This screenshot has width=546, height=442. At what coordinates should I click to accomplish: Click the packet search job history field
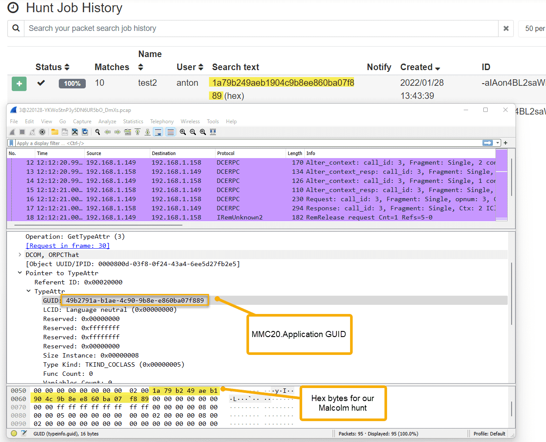pos(261,28)
